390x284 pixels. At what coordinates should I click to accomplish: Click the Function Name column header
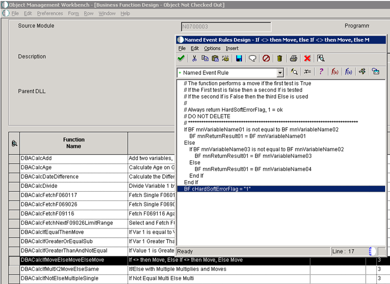74,143
